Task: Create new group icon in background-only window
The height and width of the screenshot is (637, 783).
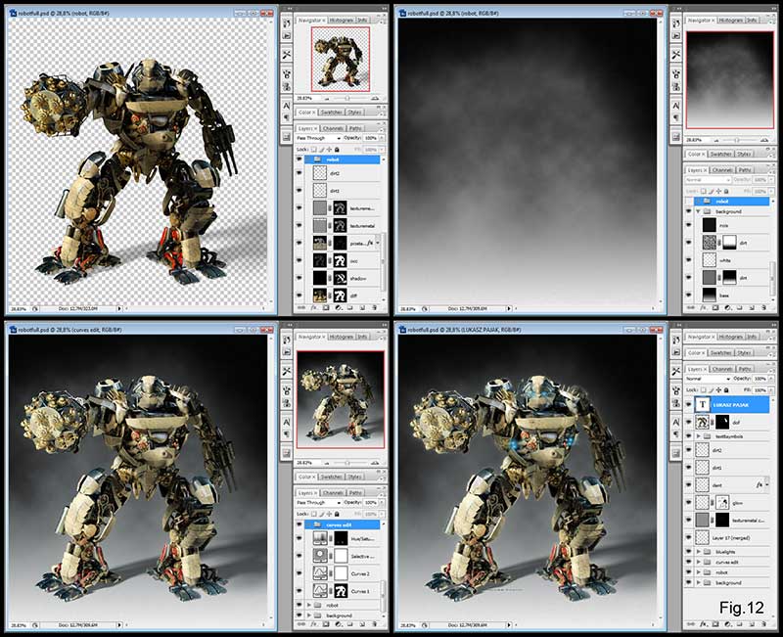Action: [740, 307]
